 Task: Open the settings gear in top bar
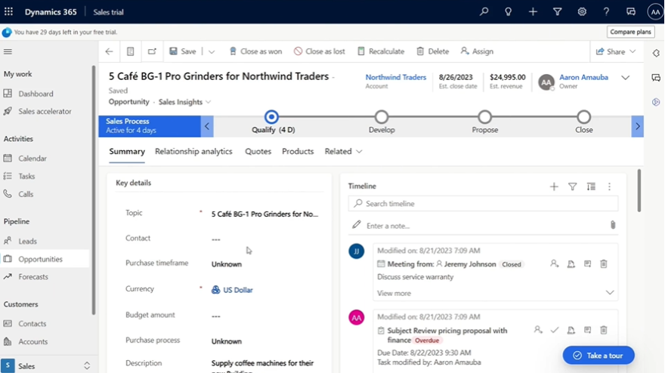(582, 12)
